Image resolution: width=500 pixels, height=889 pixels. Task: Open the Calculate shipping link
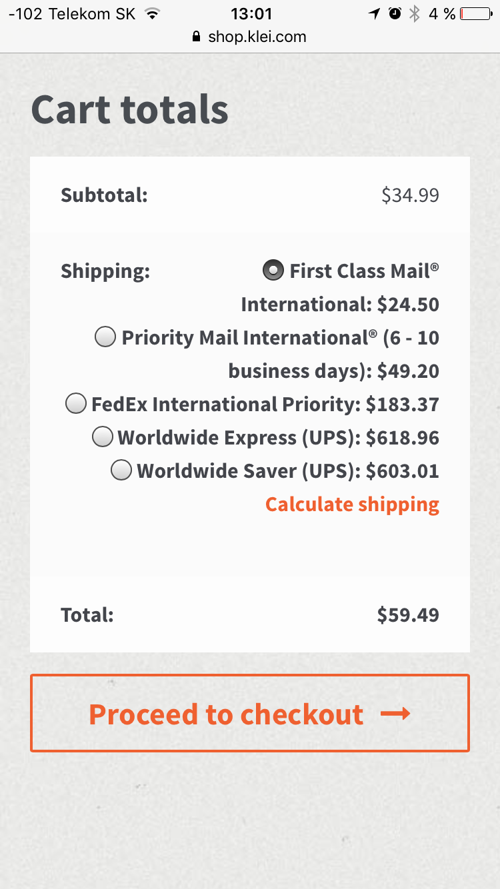coord(352,504)
